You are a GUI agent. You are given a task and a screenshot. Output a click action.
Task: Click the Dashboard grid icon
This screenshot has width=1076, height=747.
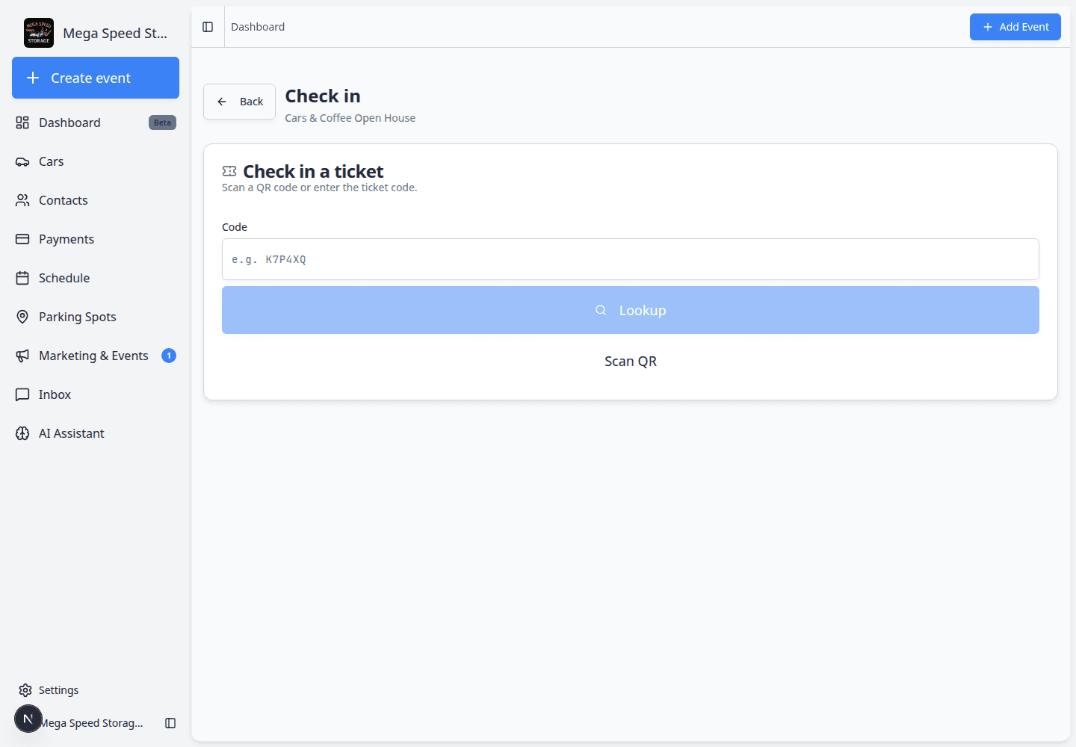(22, 123)
